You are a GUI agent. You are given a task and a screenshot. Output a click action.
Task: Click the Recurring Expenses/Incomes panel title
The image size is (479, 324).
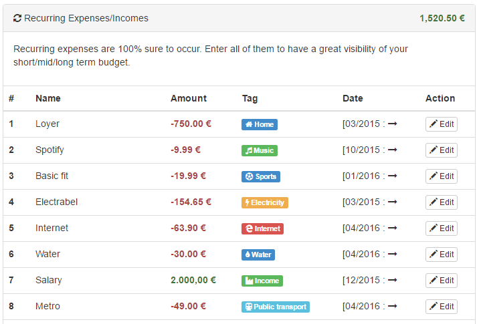coord(86,18)
